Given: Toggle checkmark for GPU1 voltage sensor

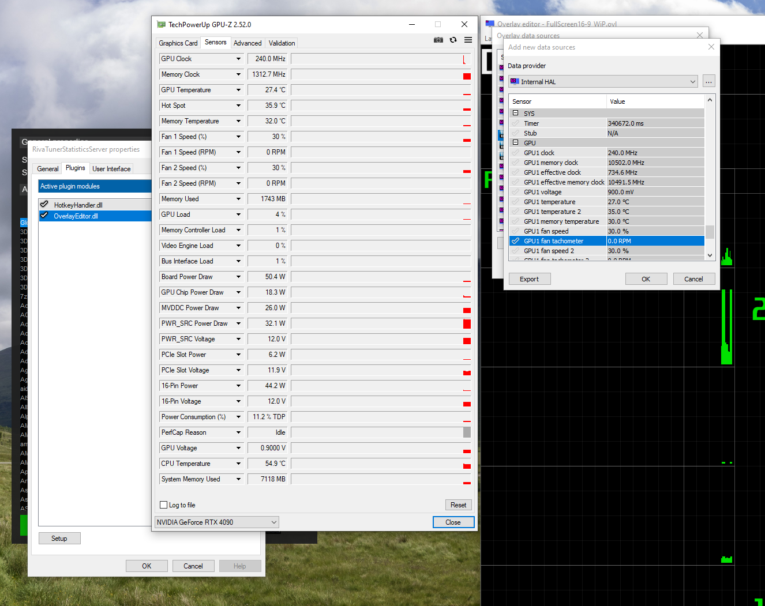Looking at the screenshot, I should (516, 192).
